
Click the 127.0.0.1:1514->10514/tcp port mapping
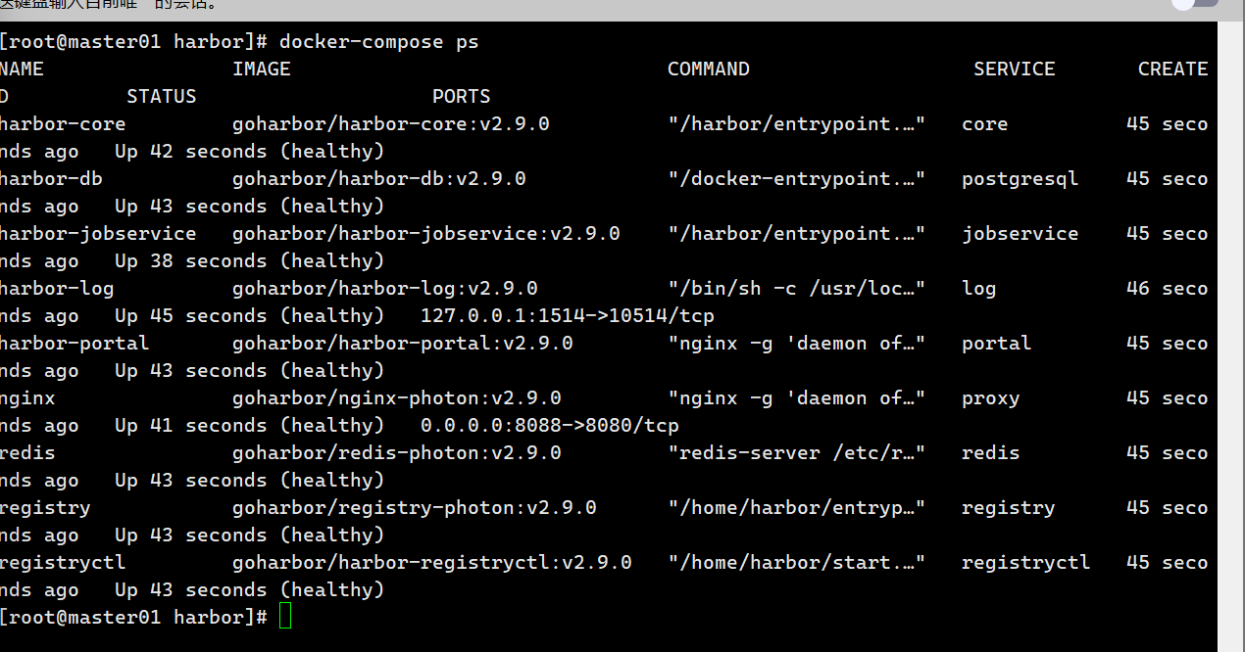pyautogui.click(x=568, y=316)
